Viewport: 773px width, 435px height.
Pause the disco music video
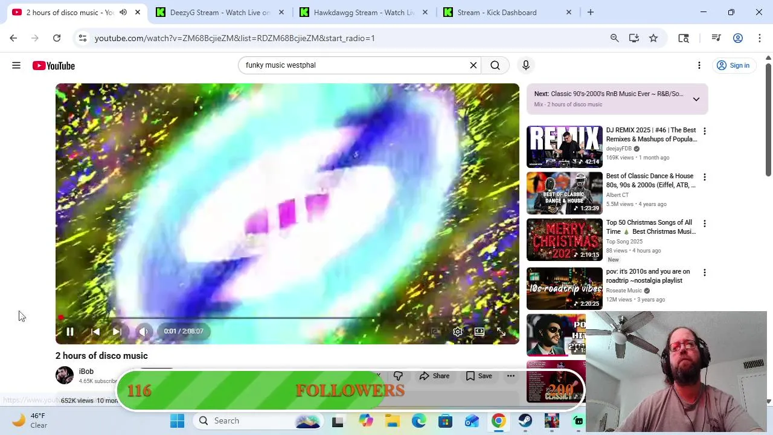(x=70, y=331)
